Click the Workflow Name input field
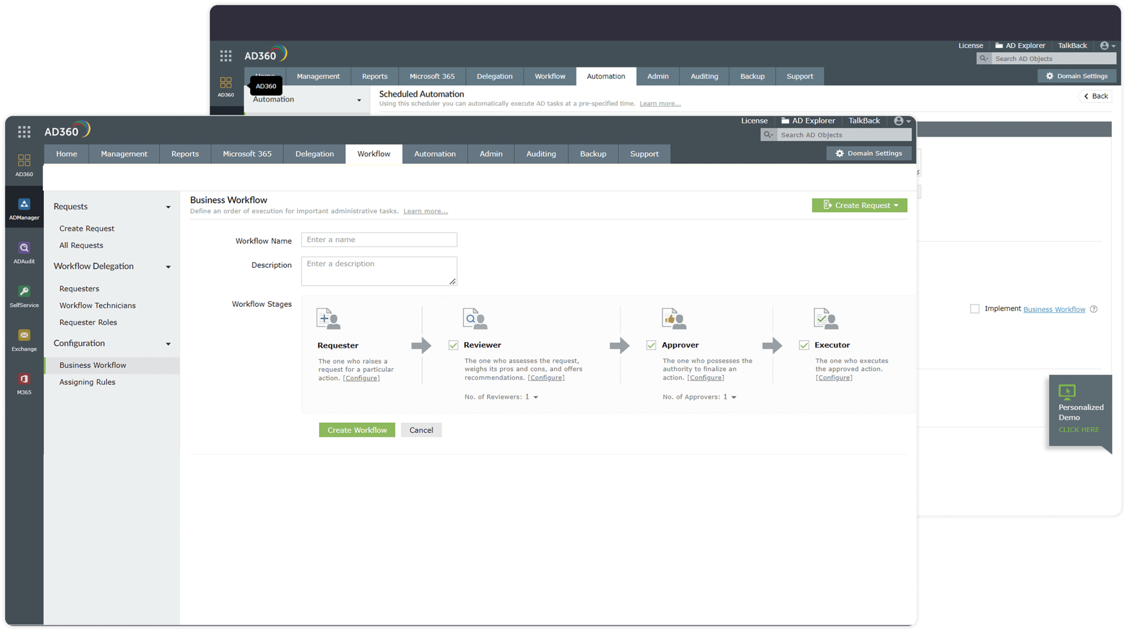 (x=379, y=239)
